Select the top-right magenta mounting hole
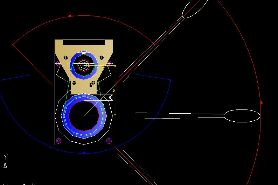The width and height of the screenshot is (278, 185). click(x=109, y=63)
